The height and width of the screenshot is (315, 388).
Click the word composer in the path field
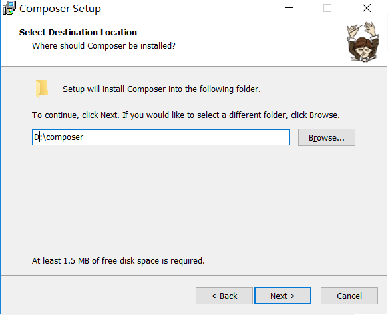(x=65, y=137)
